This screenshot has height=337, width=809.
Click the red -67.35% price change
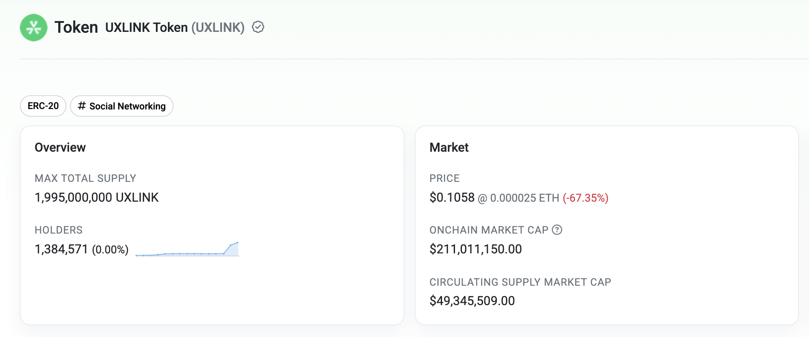585,198
